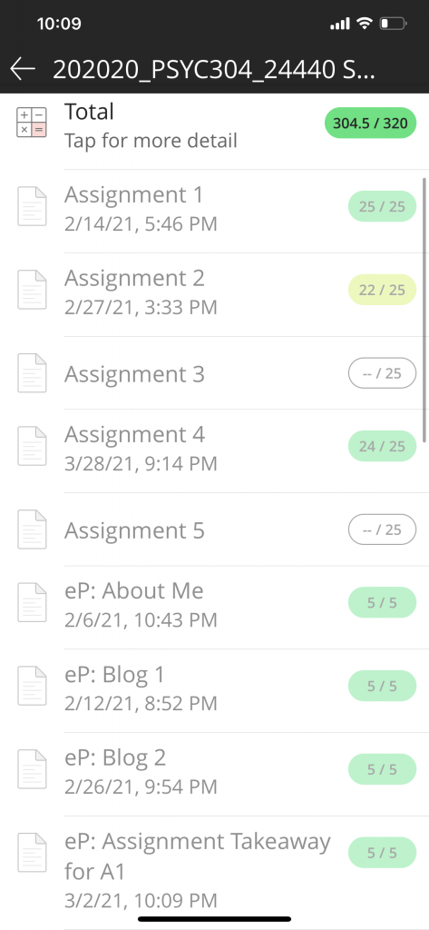
Task: Tap the battery indicator in status bar
Action: pyautogui.click(x=394, y=24)
